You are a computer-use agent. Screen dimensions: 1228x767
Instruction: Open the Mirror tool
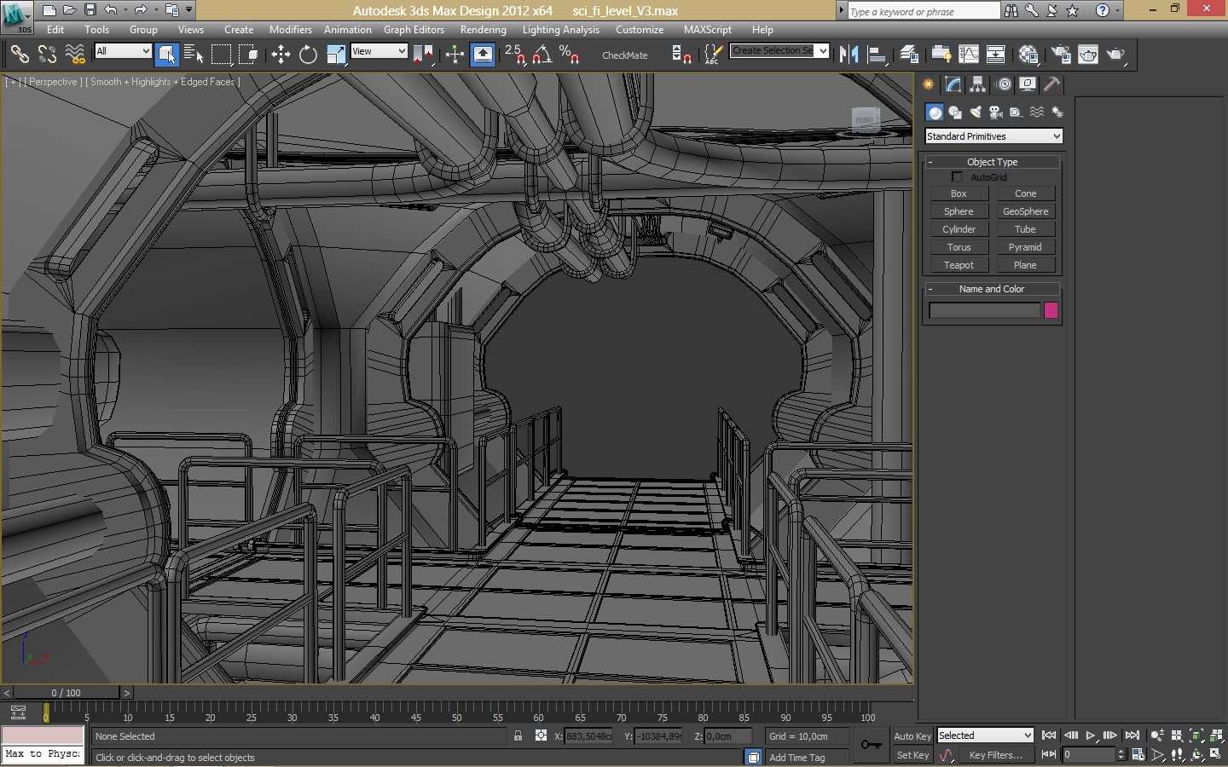point(849,55)
